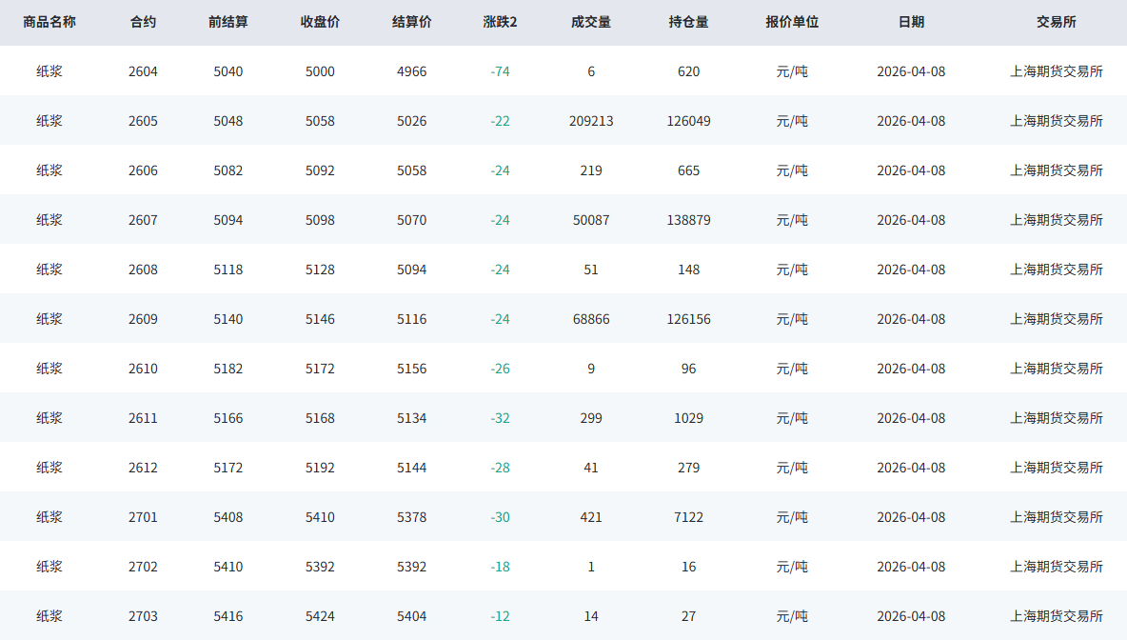Select the volume value 68866
The width and height of the screenshot is (1127, 640).
click(591, 319)
